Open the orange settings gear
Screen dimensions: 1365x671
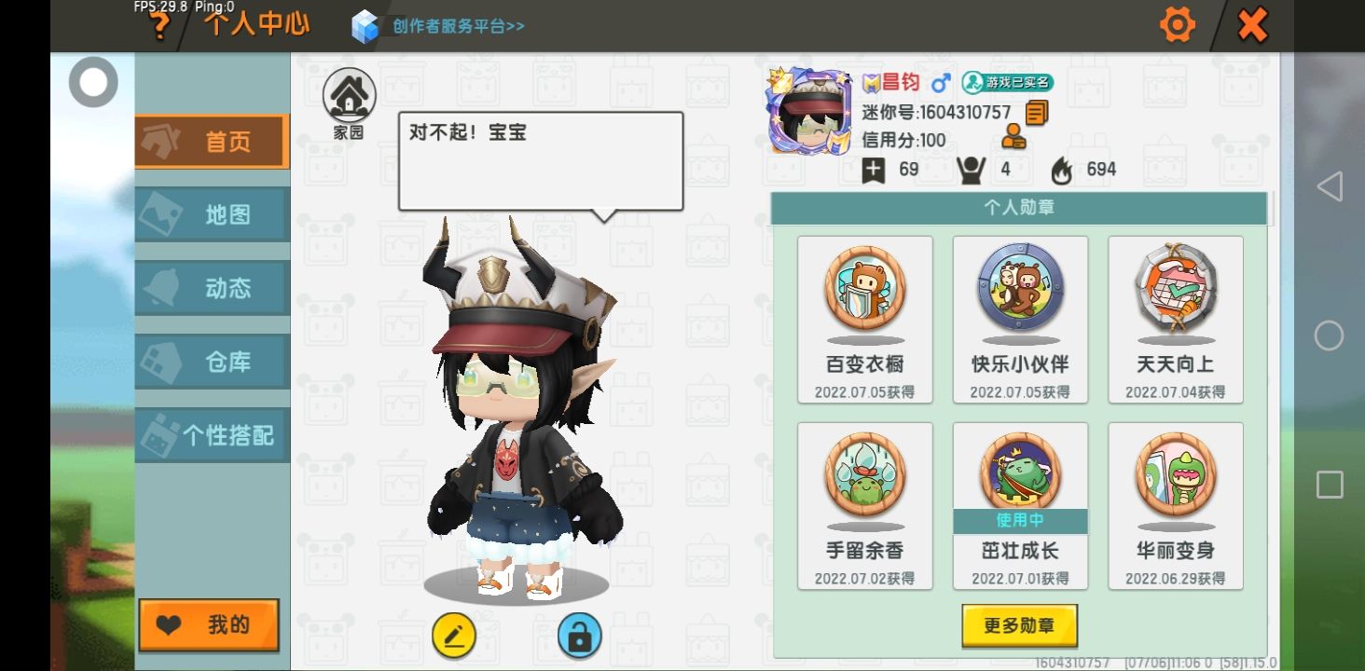click(1178, 25)
